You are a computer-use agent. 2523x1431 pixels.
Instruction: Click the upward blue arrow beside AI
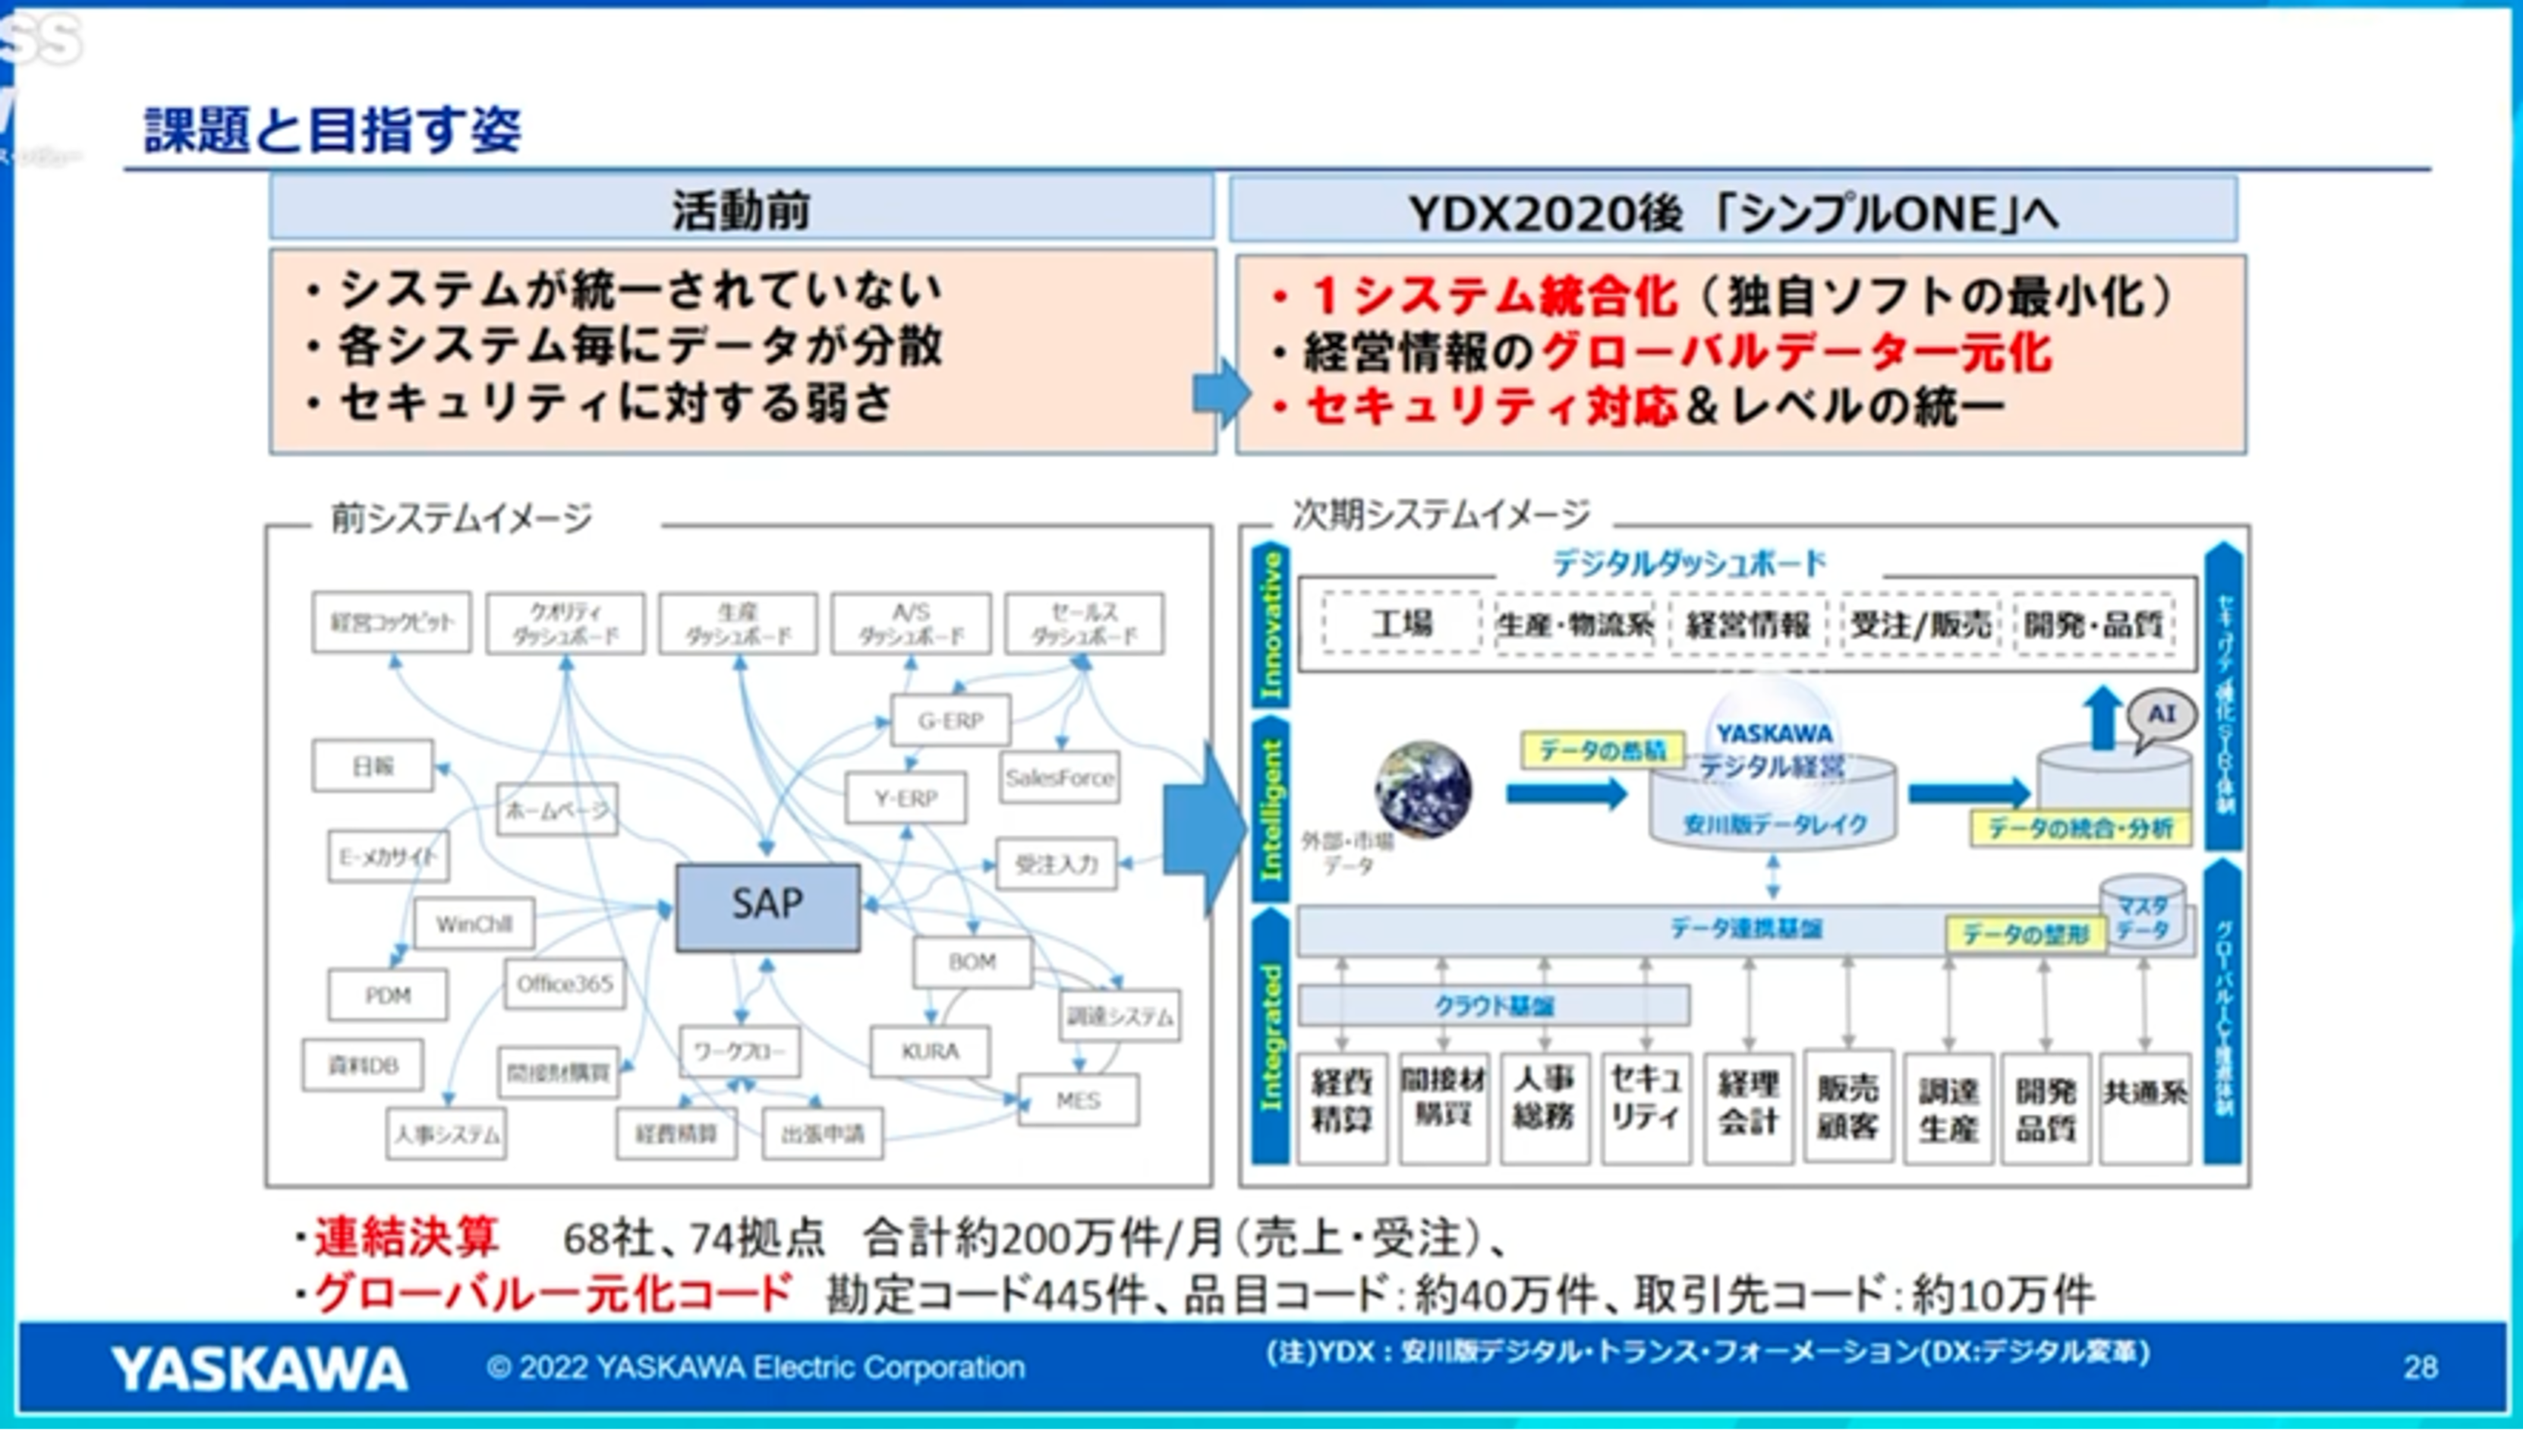[x=2102, y=717]
